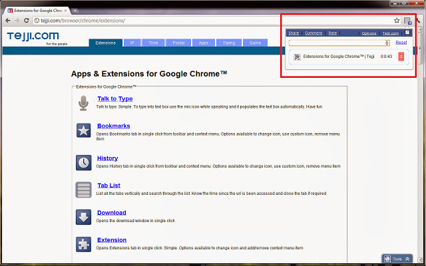Image resolution: width=426 pixels, height=266 pixels.
Task: Open the Game tab
Action: [255, 43]
